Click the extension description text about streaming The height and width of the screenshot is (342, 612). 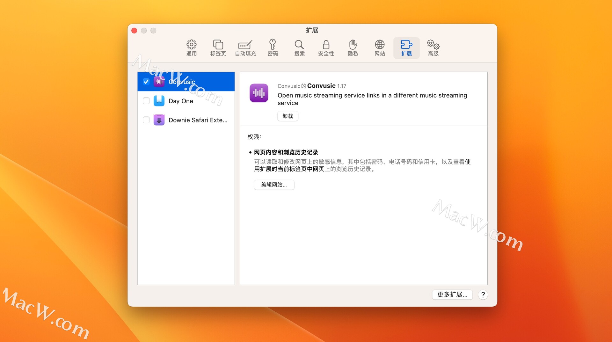[x=372, y=99]
